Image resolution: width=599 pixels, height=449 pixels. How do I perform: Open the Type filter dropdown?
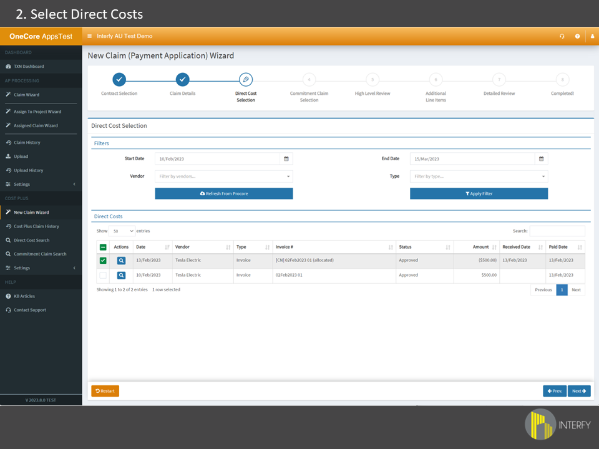click(x=479, y=176)
